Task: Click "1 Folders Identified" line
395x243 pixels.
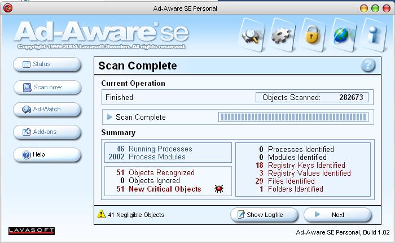Action: point(291,189)
